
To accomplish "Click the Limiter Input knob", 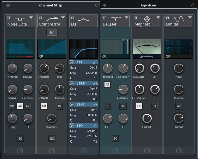I will coord(179,68).
